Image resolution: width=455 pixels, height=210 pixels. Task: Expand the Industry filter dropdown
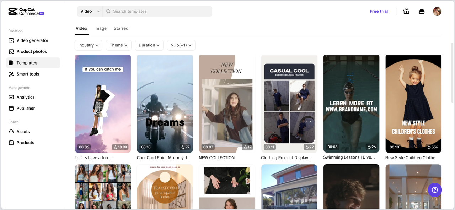(89, 45)
